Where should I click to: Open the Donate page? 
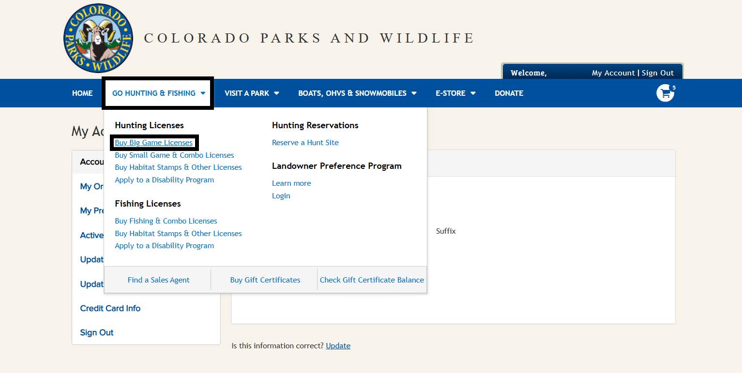pos(509,93)
